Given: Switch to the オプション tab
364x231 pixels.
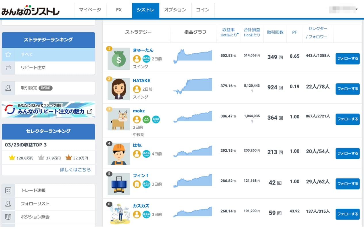Looking at the screenshot, I should pos(175,10).
